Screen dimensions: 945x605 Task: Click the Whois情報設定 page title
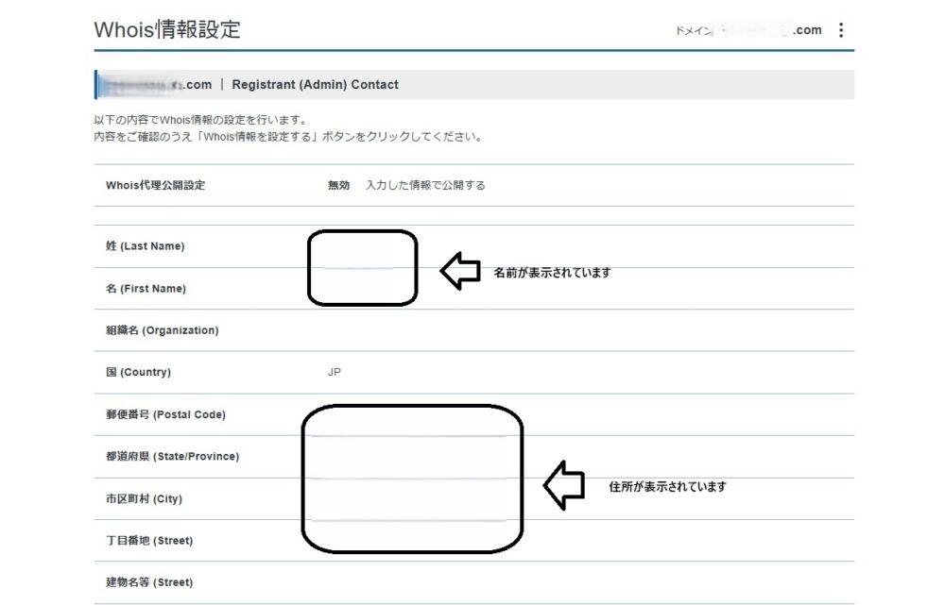(167, 29)
